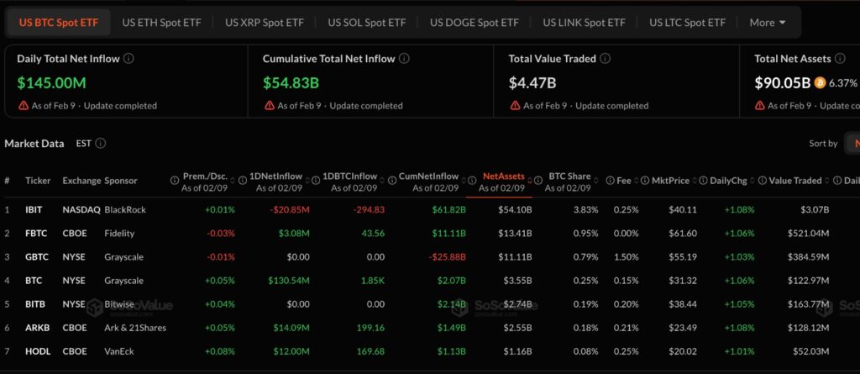860x374 pixels.
Task: Open info icon before CumNetInflow column header
Action: (391, 181)
